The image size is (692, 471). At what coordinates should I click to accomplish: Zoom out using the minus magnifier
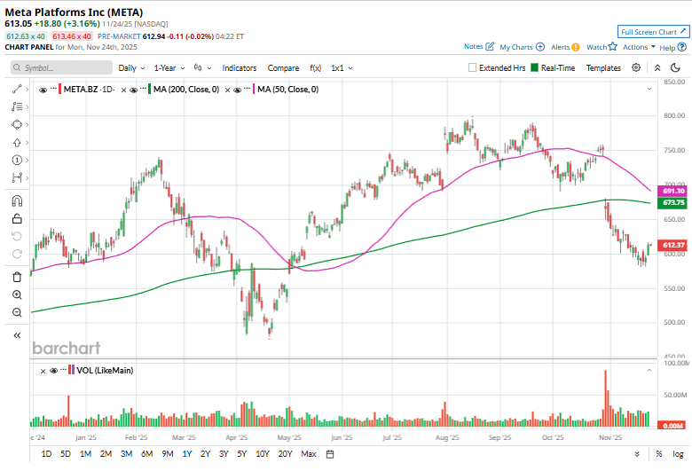17,312
